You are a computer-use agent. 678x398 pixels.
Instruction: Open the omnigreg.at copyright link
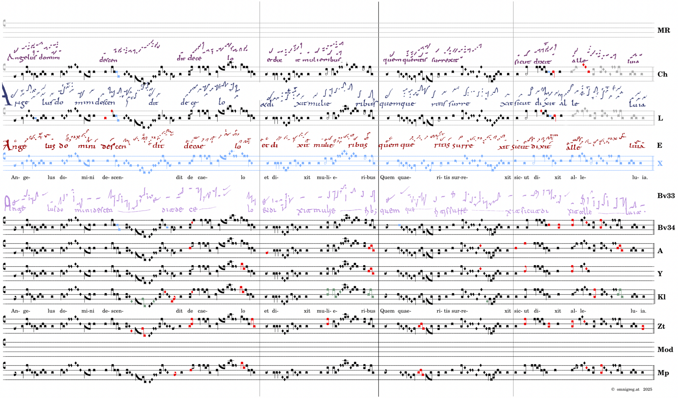[x=628, y=389]
